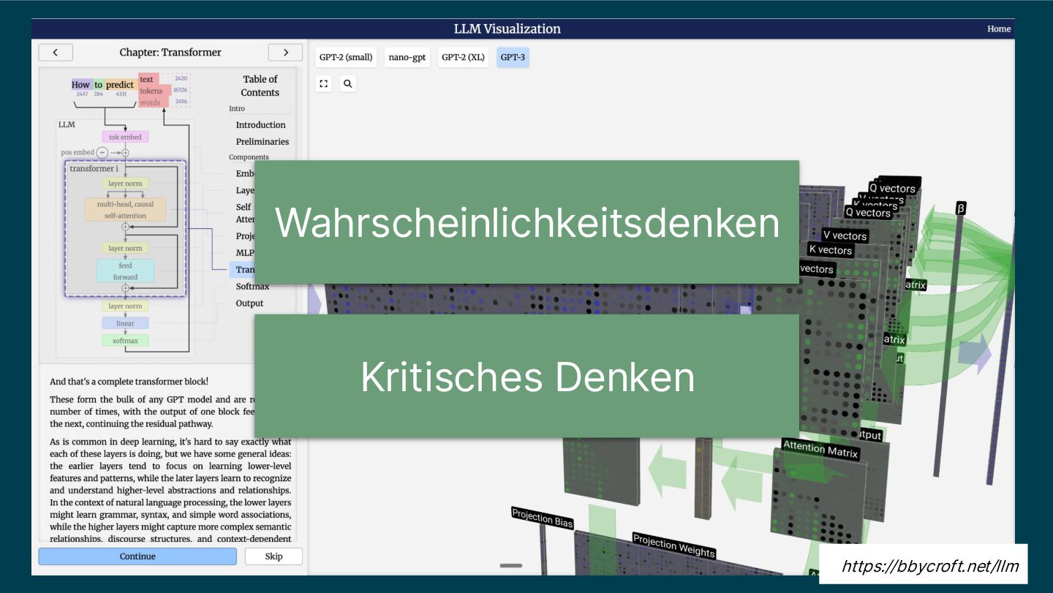
Task: Click the Projection Weights label
Action: click(673, 545)
